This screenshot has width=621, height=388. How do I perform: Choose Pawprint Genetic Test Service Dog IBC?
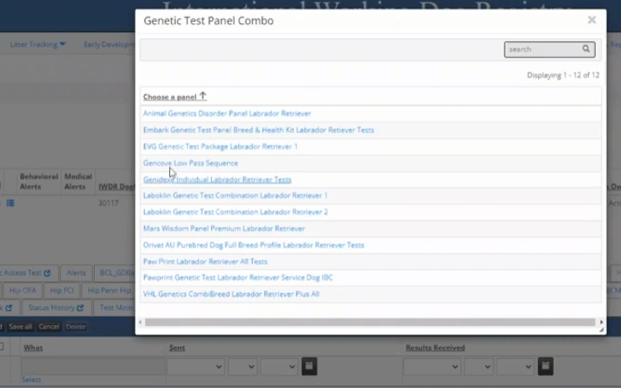tap(238, 277)
